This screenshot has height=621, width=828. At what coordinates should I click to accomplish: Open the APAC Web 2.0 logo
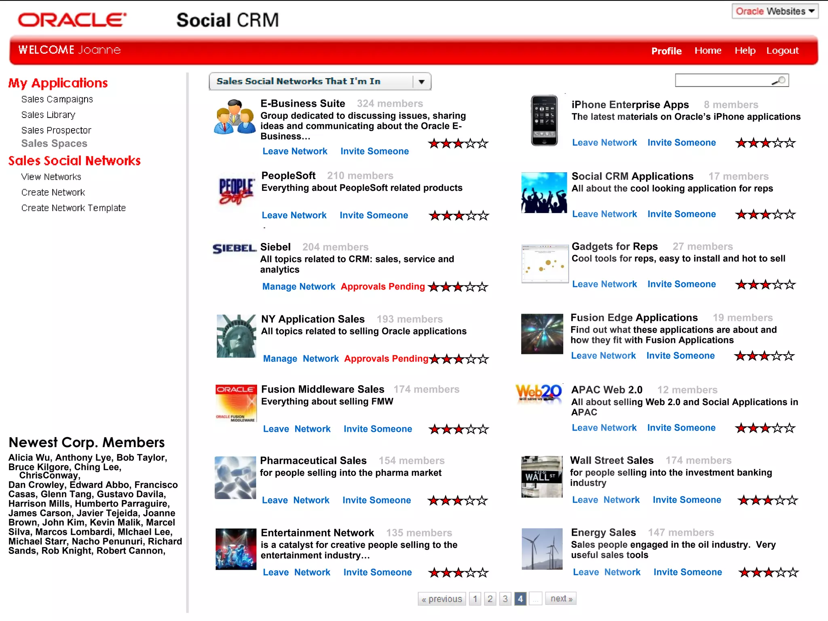[539, 393]
